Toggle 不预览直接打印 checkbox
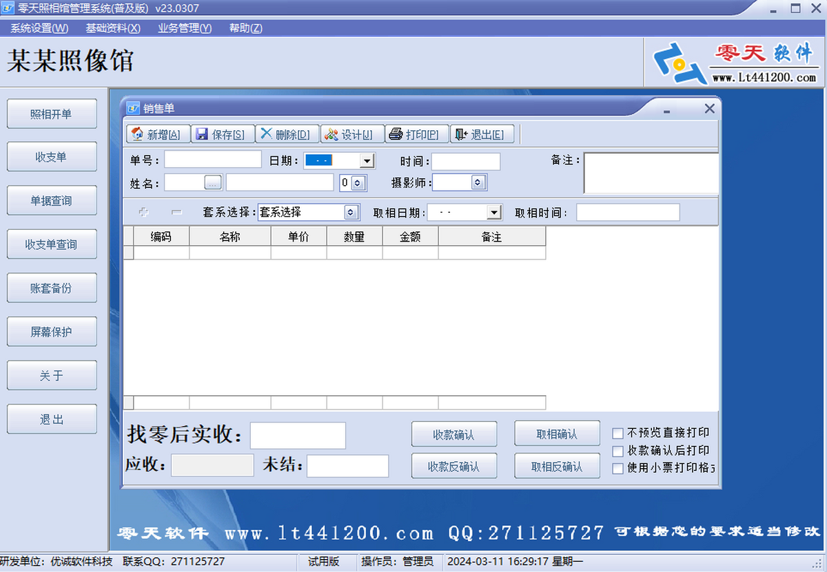This screenshot has width=827, height=572. click(x=617, y=433)
